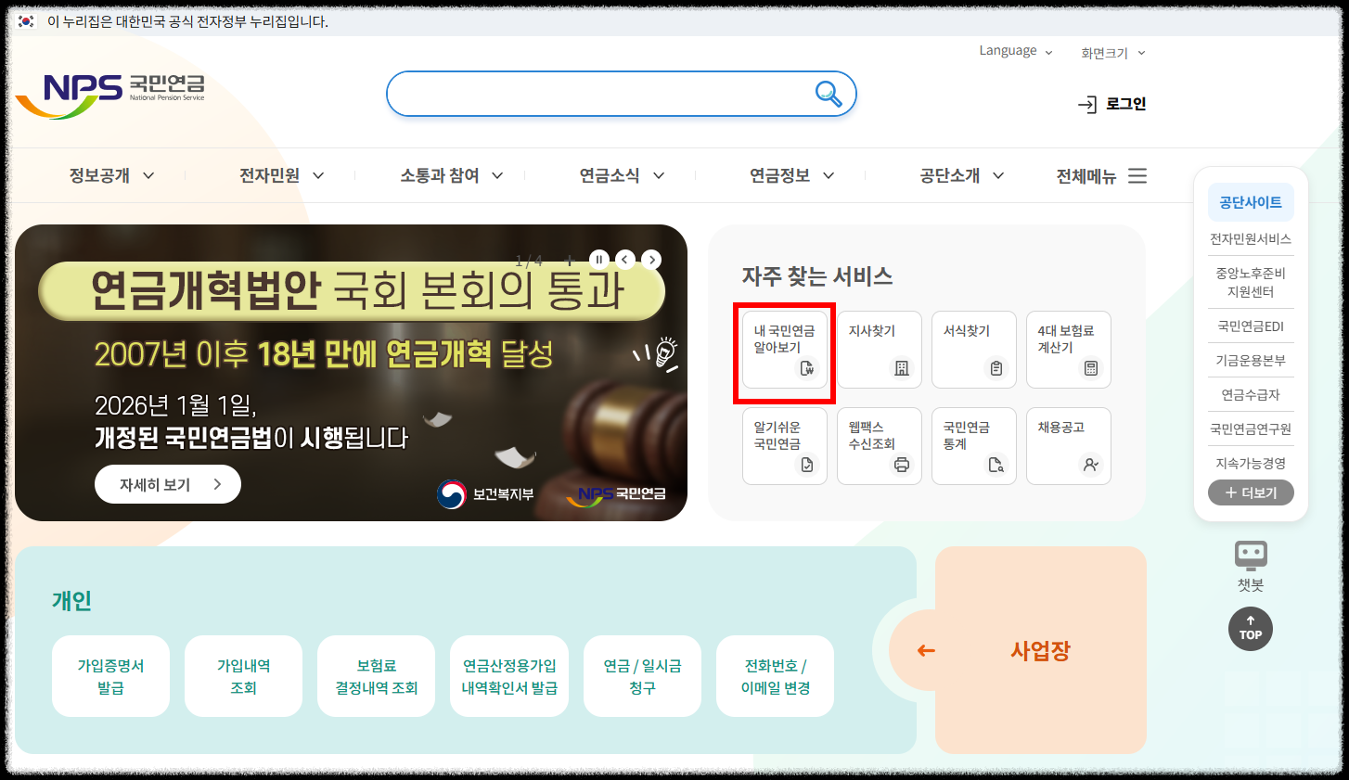Open the 서식찾기 forms icon
The image size is (1349, 780).
pyautogui.click(x=973, y=350)
